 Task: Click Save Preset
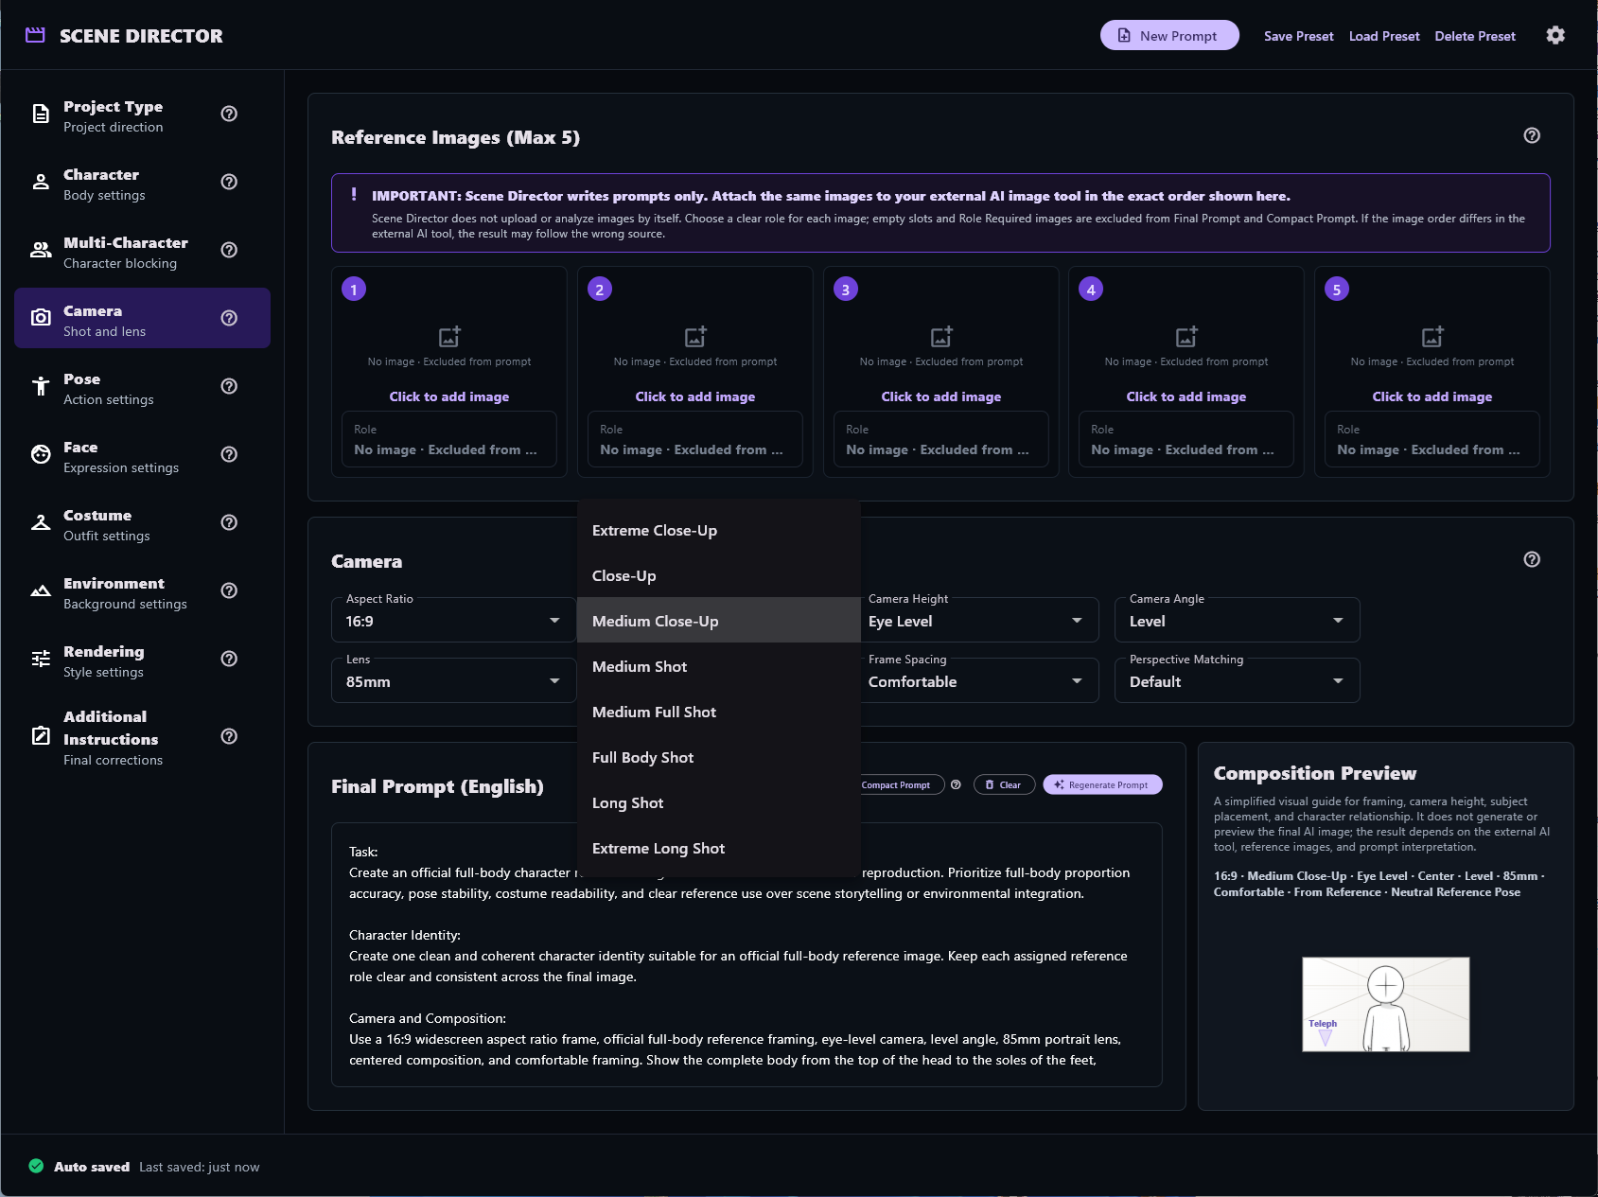[x=1298, y=36]
